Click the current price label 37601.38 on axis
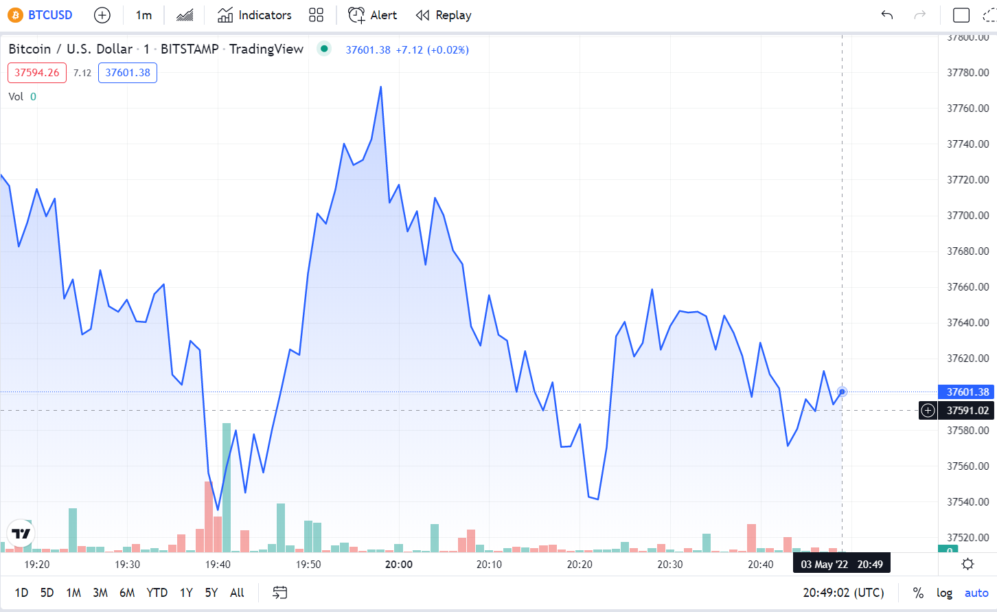 tap(967, 392)
